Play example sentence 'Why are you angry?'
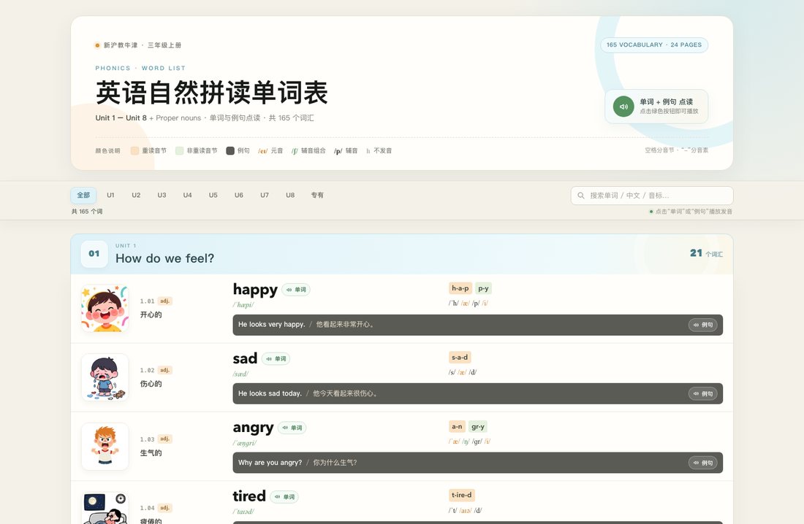Image resolution: width=804 pixels, height=524 pixels. click(x=703, y=463)
